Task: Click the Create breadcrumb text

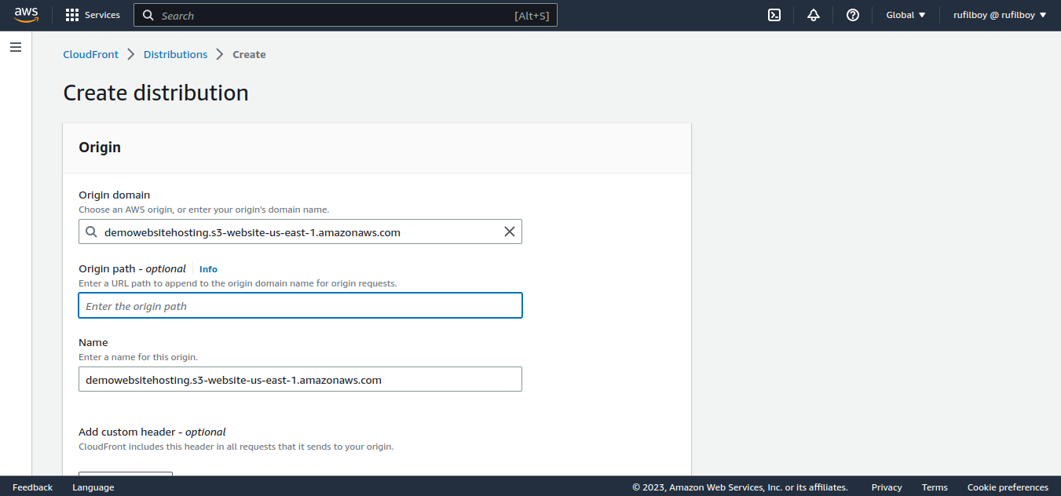Action: (249, 54)
